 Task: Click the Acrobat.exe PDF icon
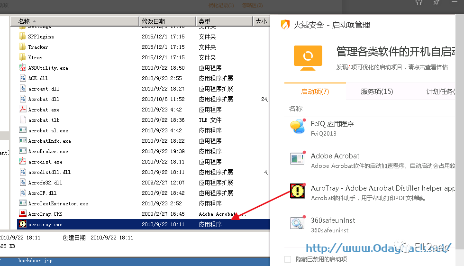click(x=22, y=109)
